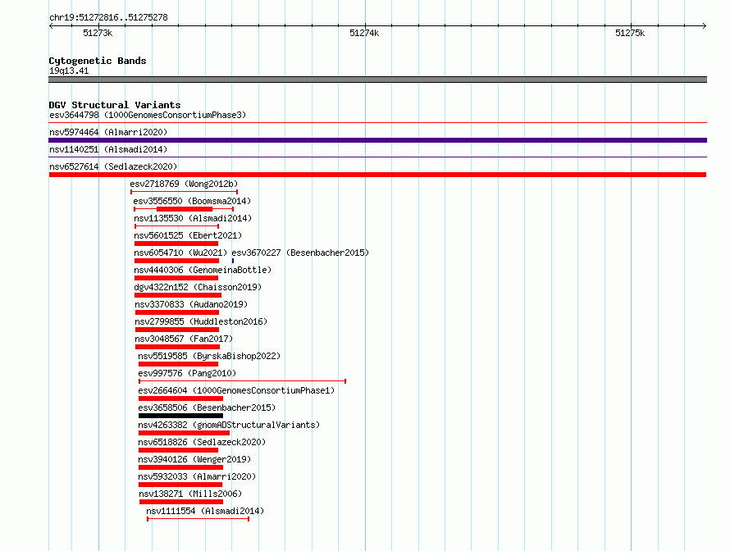The width and height of the screenshot is (730, 551).
Task: Open nsv2799855 (Huddleston2016) variant
Action: click(x=201, y=321)
